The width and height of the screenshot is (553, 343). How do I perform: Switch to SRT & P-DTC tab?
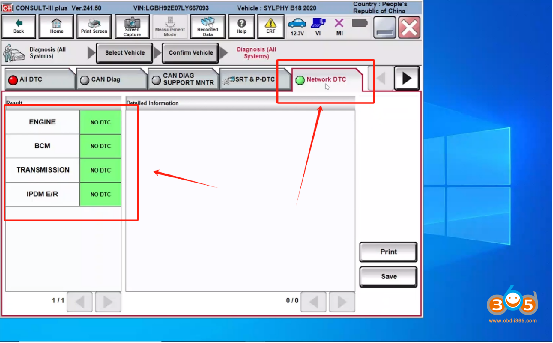(254, 80)
